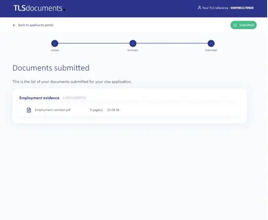Open Employment contract.pdf file name
Viewport: 268px width, 220px height.
click(52, 110)
